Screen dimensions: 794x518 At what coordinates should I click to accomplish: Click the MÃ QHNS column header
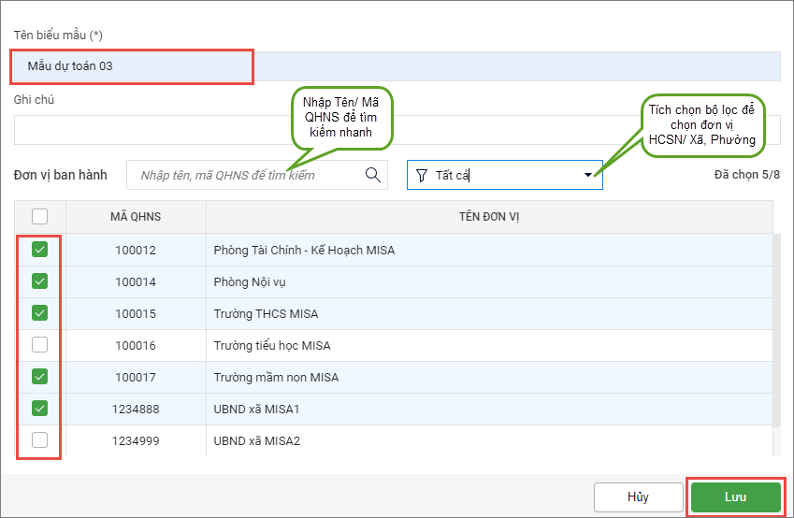point(136,217)
